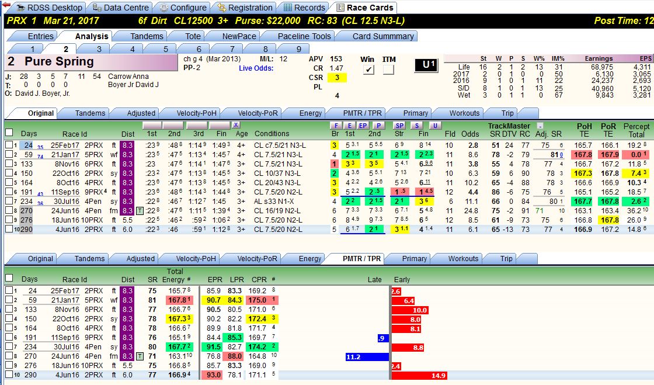Click the red 14.9 Early bar
Viewport: 654px width, 385px height.
[x=419, y=376]
